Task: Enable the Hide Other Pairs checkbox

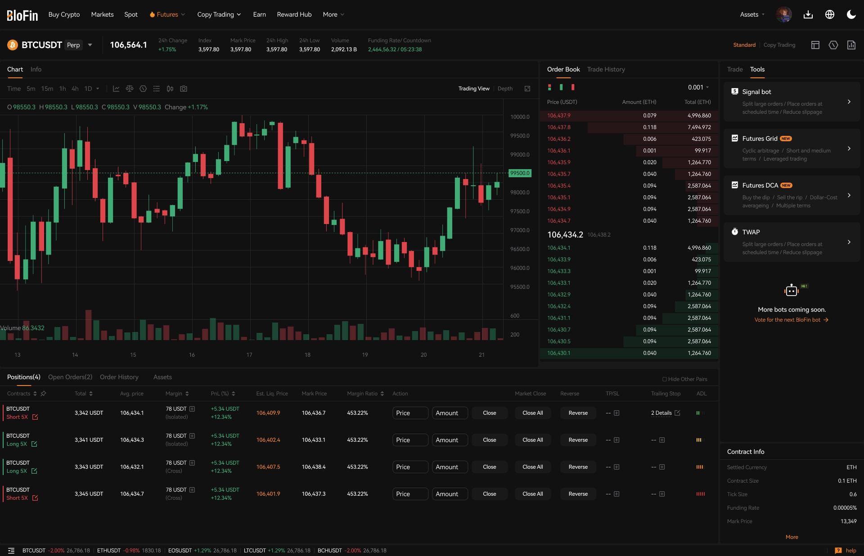Action: pos(665,379)
